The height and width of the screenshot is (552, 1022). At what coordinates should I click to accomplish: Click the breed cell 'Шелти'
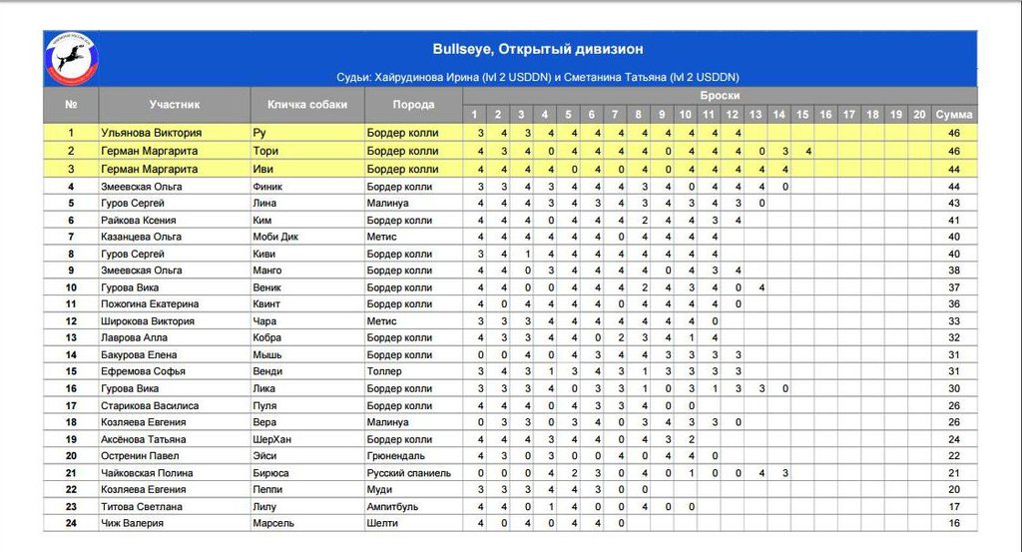click(x=382, y=523)
